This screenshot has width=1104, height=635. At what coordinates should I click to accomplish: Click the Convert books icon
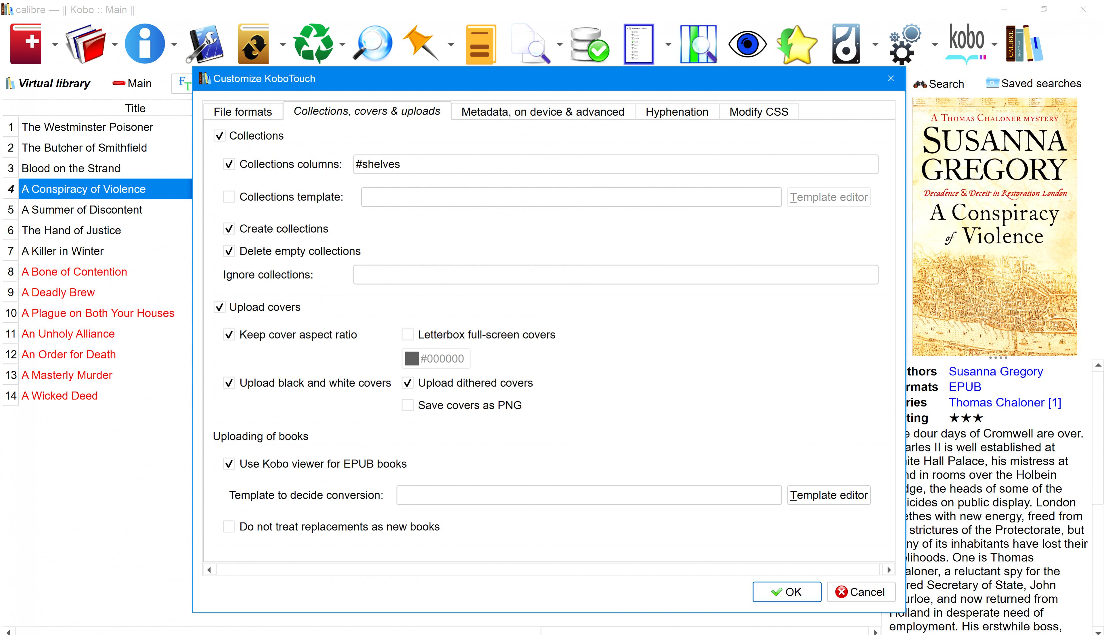click(x=253, y=44)
